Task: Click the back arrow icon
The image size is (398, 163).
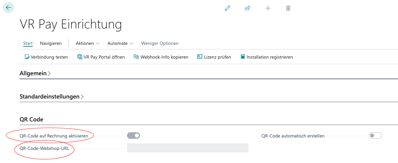Action: coord(9,8)
